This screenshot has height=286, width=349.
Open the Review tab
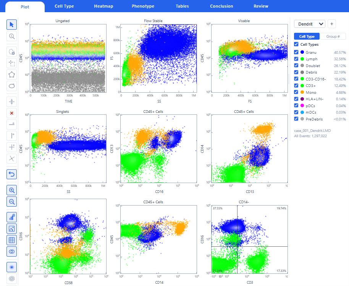pyautogui.click(x=261, y=6)
